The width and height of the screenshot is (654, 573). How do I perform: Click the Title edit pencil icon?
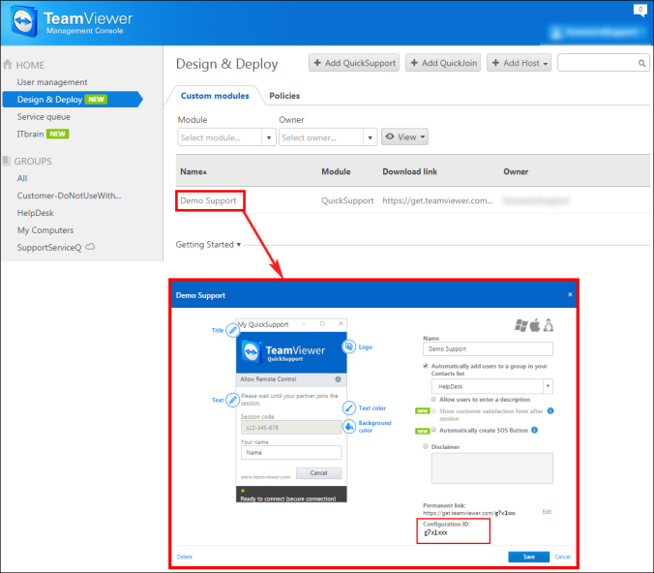233,330
